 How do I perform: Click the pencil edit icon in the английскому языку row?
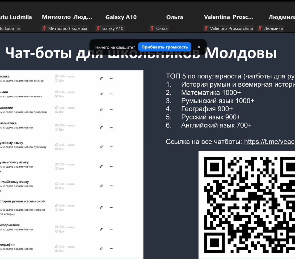101,186
